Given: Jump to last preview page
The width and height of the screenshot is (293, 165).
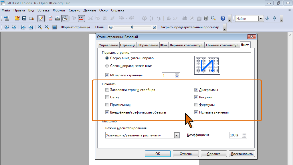Looking at the screenshot, I should tap(31, 27).
